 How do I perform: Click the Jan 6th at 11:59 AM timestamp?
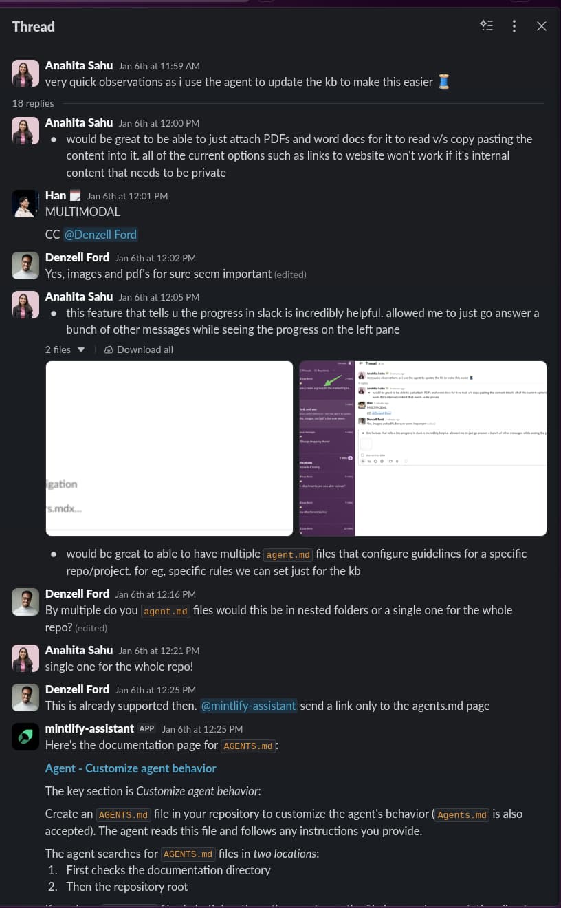click(x=159, y=66)
